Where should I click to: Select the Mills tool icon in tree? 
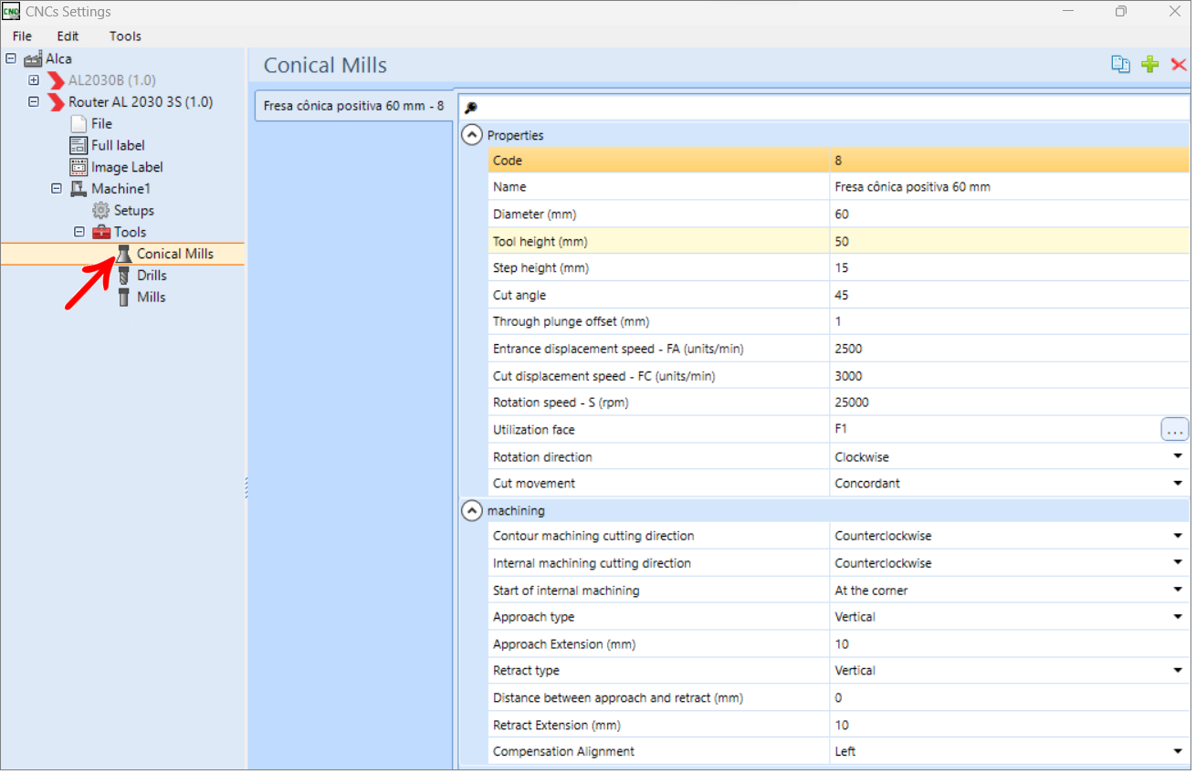[x=125, y=298]
